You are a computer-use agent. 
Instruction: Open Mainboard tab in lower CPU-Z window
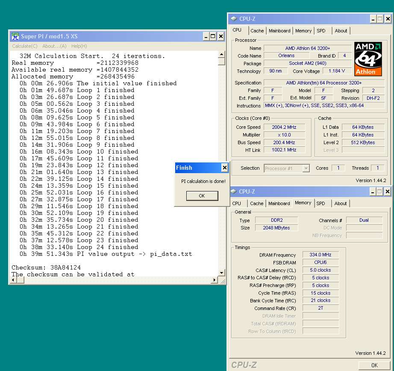[x=279, y=203]
